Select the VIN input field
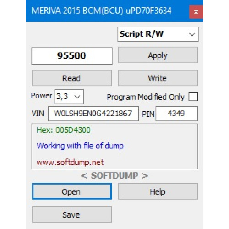 tap(93, 114)
